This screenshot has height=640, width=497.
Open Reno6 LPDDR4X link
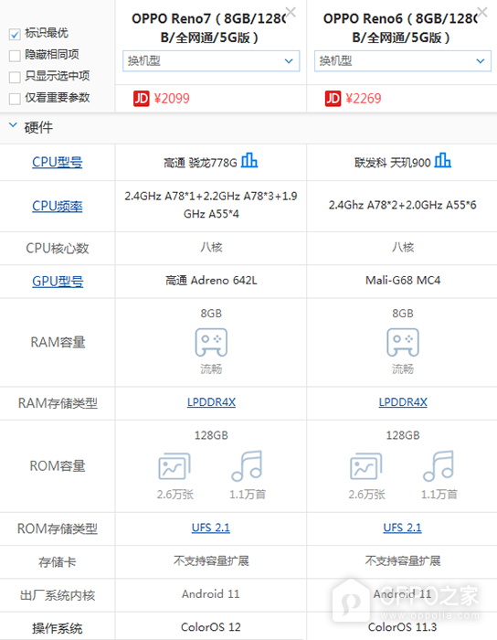pos(403,402)
